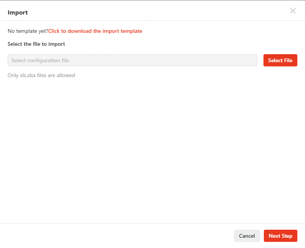Cancel the import
This screenshot has height=248, width=305.
click(x=247, y=236)
